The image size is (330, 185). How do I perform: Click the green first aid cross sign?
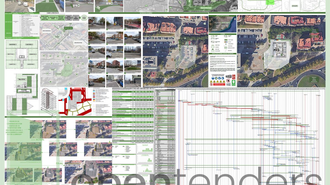coord(233,82)
